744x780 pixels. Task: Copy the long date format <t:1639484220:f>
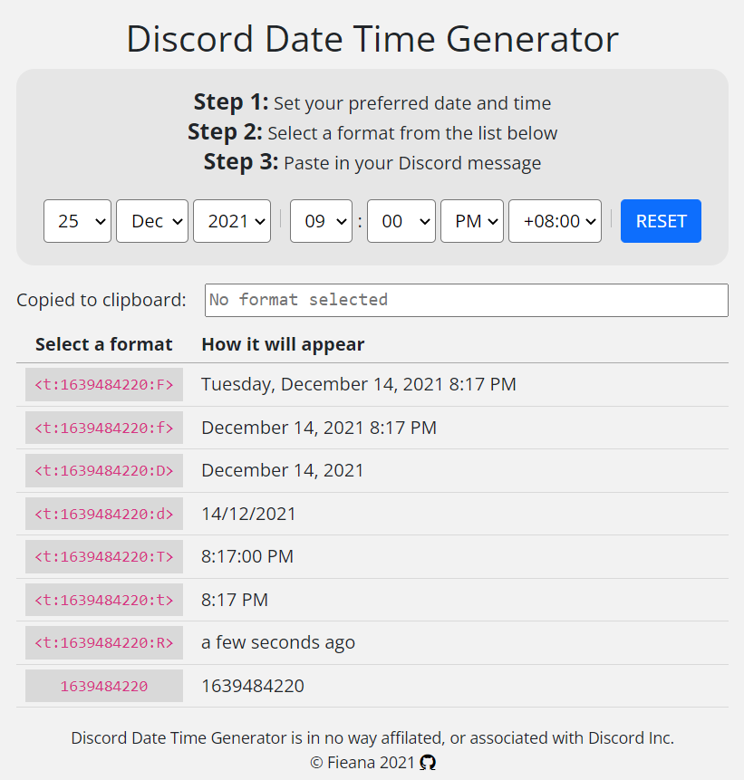[x=103, y=427]
